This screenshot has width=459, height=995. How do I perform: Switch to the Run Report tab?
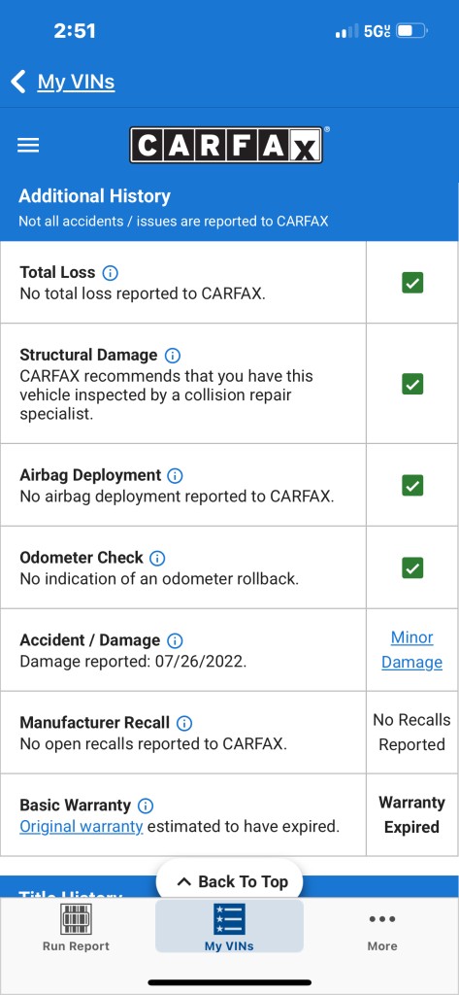pos(76,928)
